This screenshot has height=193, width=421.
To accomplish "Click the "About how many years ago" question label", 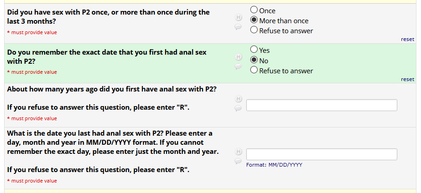I will point(112,89).
